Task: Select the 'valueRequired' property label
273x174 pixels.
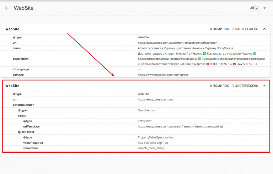Action: coord(33,143)
